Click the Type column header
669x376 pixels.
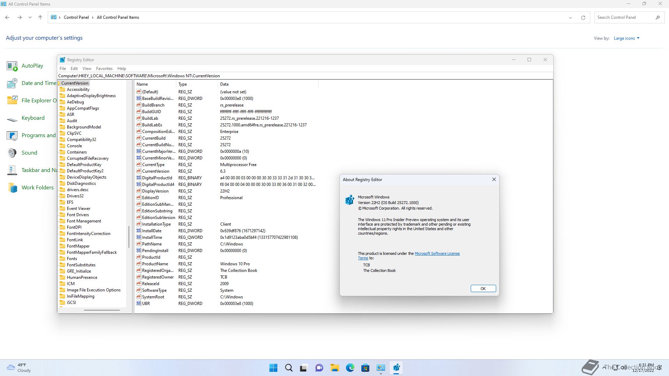point(197,84)
